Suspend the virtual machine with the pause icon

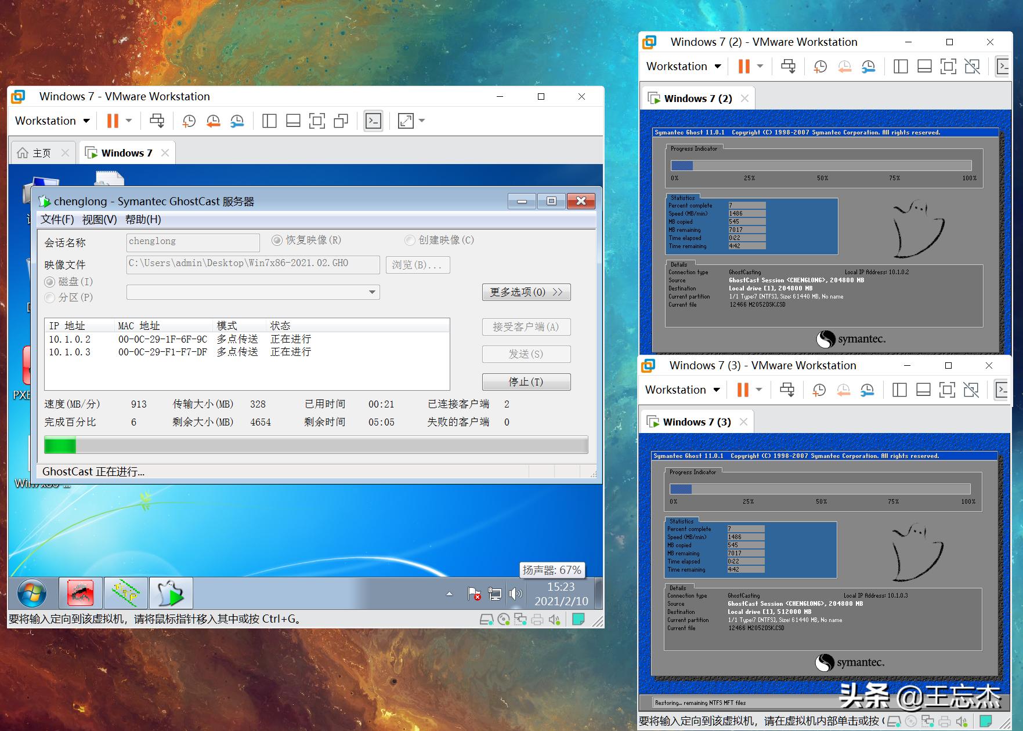click(x=112, y=121)
